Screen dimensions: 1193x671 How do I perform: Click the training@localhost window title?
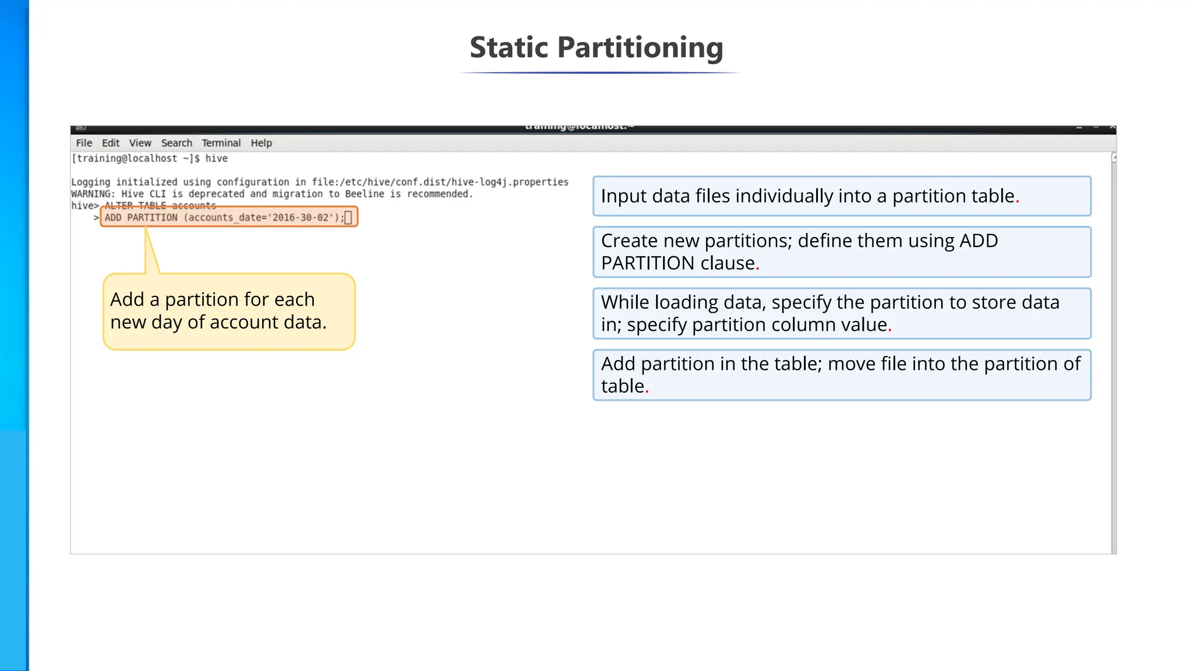(x=579, y=127)
